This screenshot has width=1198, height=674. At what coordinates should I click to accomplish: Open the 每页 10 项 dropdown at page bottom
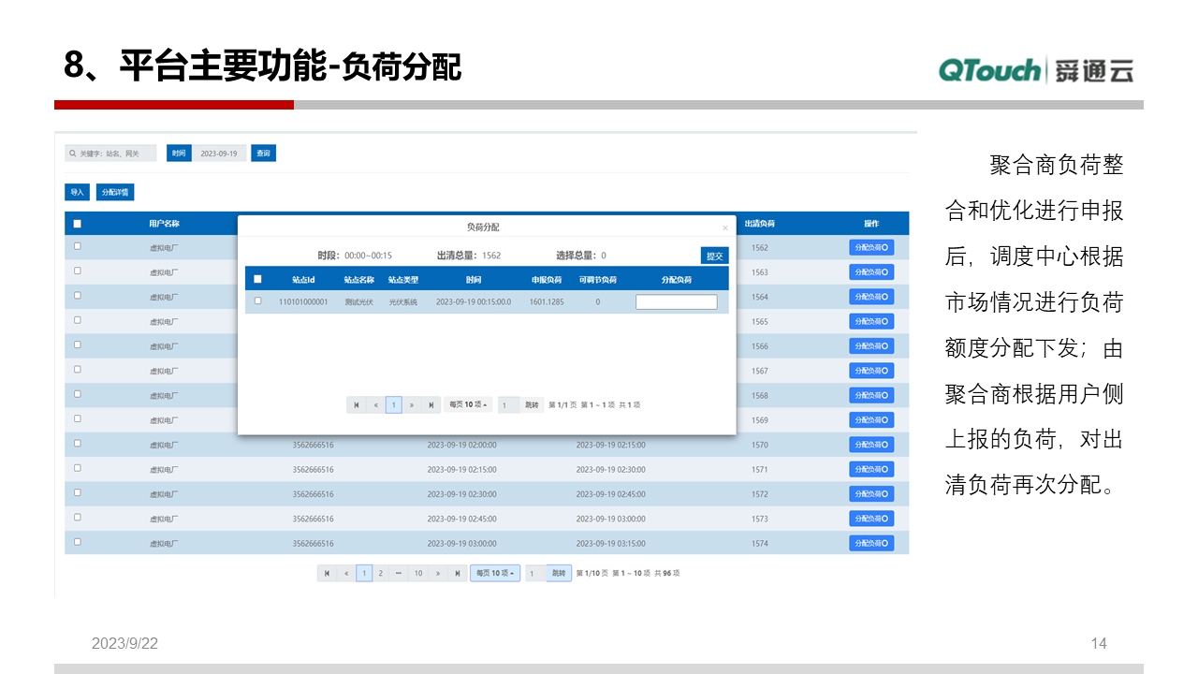(x=495, y=572)
